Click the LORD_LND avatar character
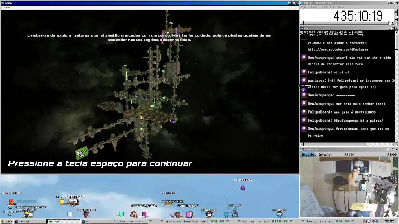The width and height of the screenshot is (399, 224). coord(234,213)
